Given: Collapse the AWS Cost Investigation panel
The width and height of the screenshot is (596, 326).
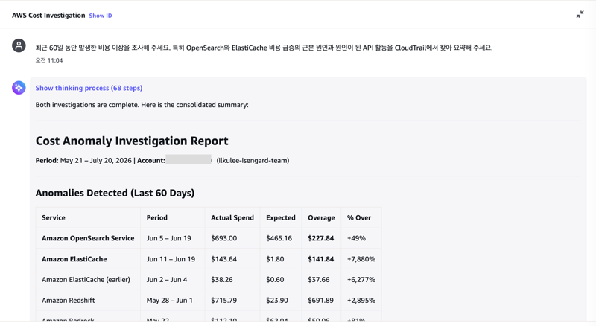Looking at the screenshot, I should [x=580, y=14].
